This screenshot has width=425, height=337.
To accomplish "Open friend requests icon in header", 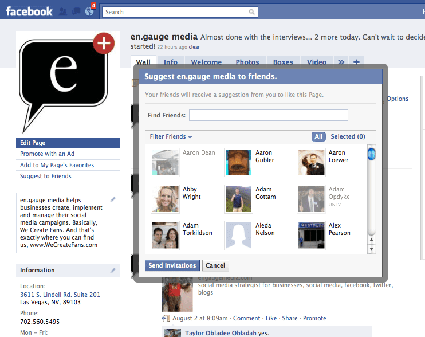I will click(x=63, y=11).
